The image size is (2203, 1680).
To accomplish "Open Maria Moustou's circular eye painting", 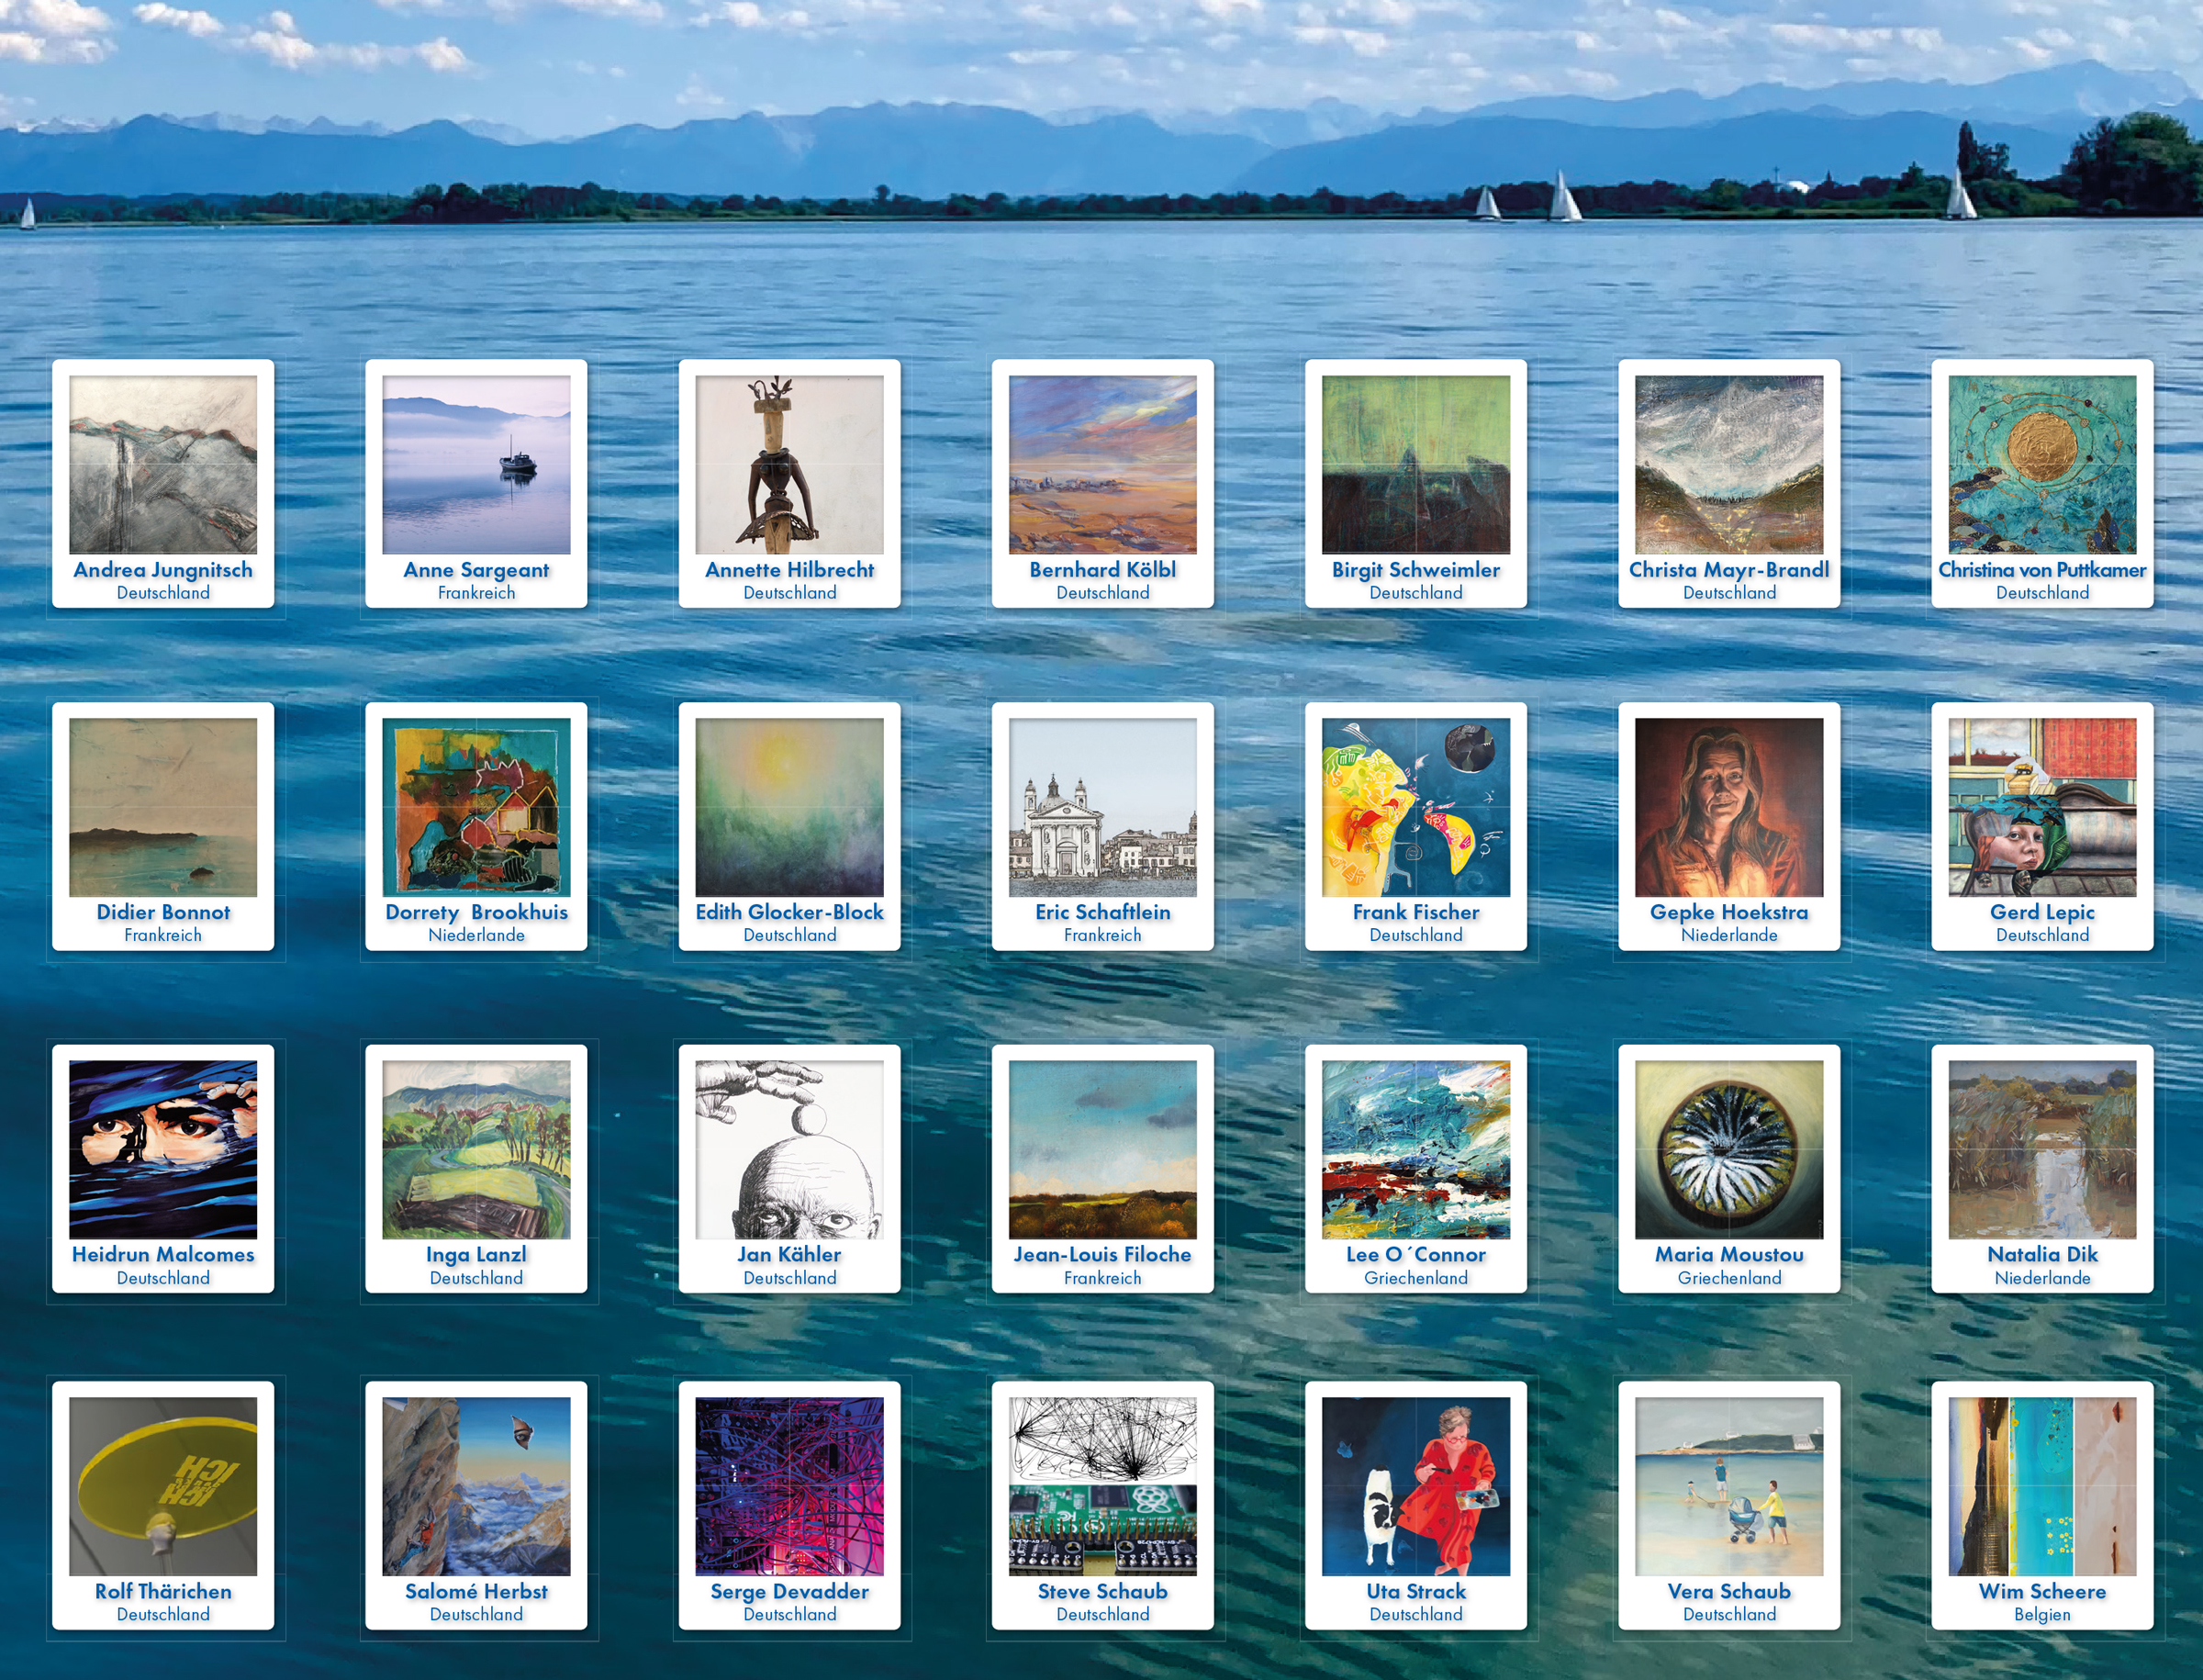I will 1729,1149.
